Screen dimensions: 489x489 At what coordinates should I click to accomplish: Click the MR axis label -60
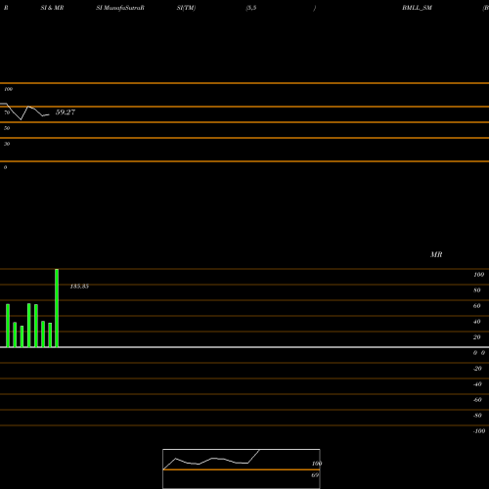click(477, 400)
